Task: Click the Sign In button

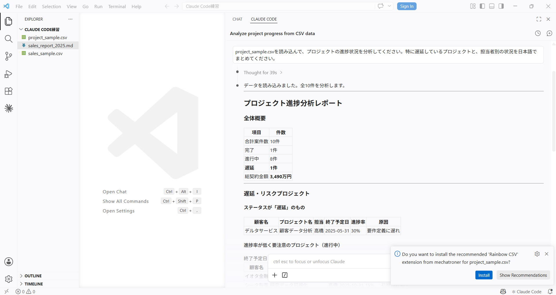Action: pos(407,6)
